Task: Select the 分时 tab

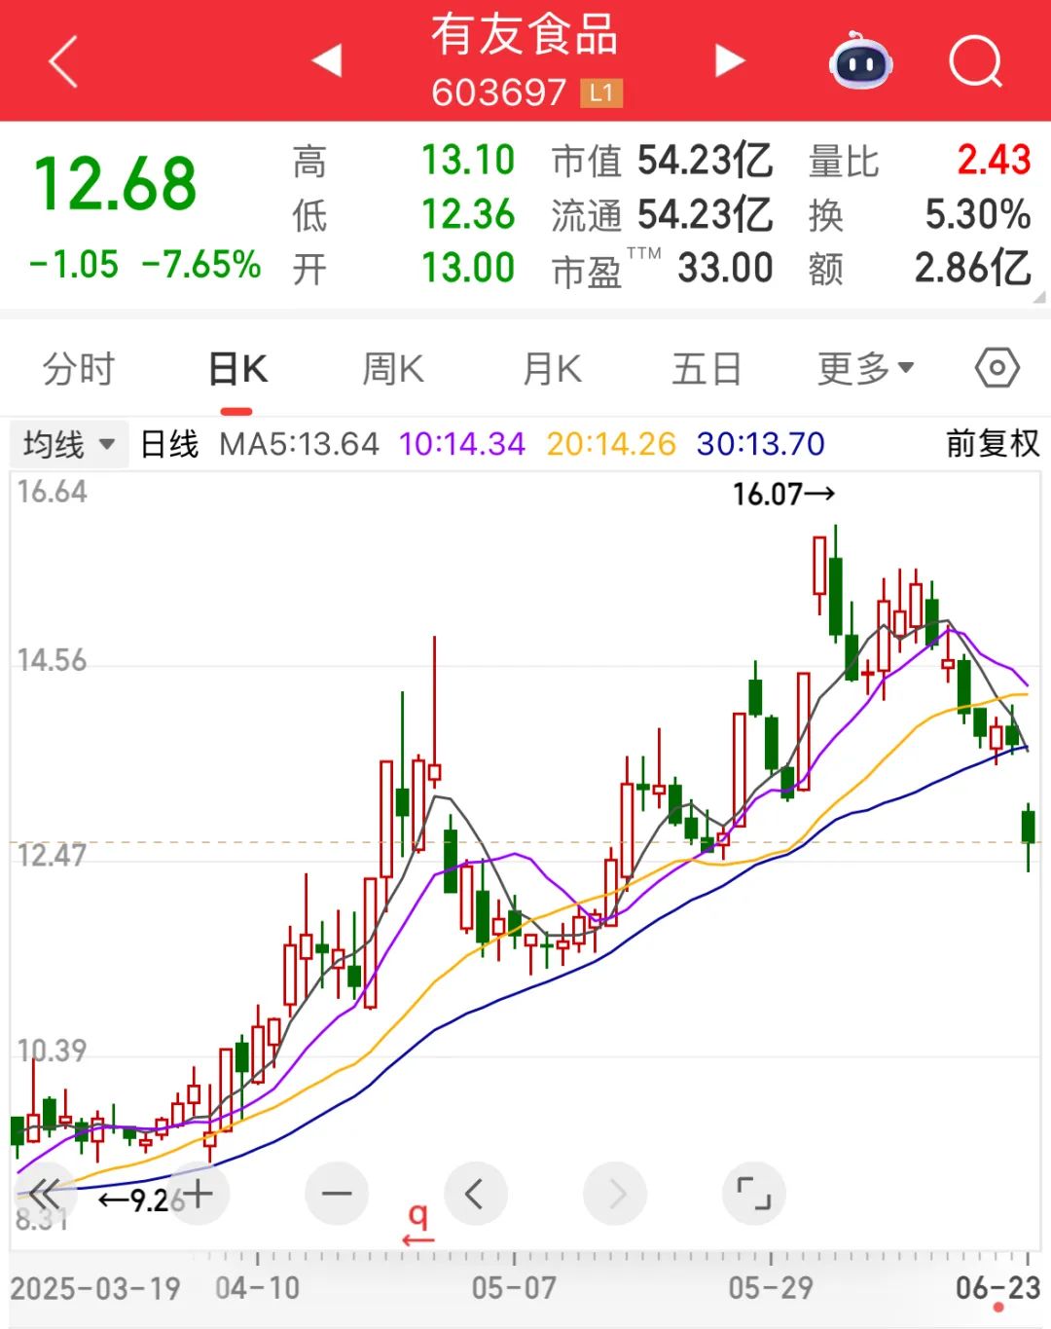Action: coord(79,369)
